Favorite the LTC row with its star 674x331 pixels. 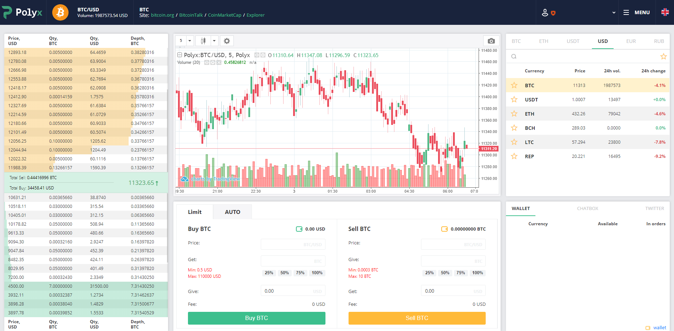[514, 142]
